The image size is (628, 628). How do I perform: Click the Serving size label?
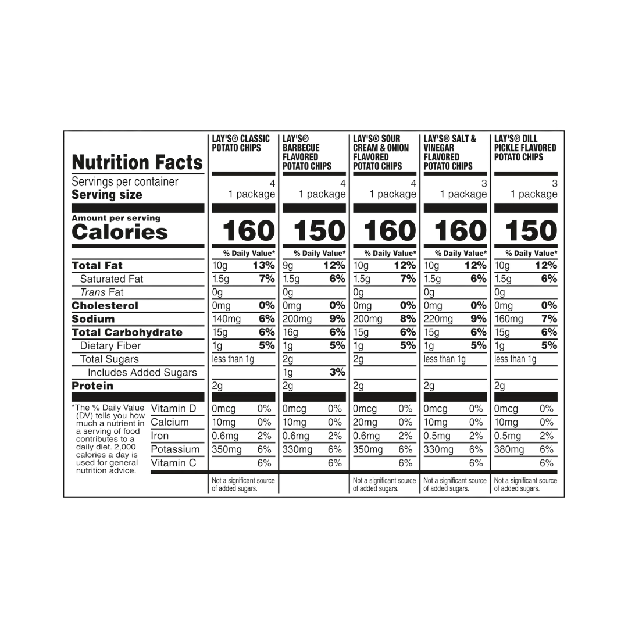[x=107, y=195]
